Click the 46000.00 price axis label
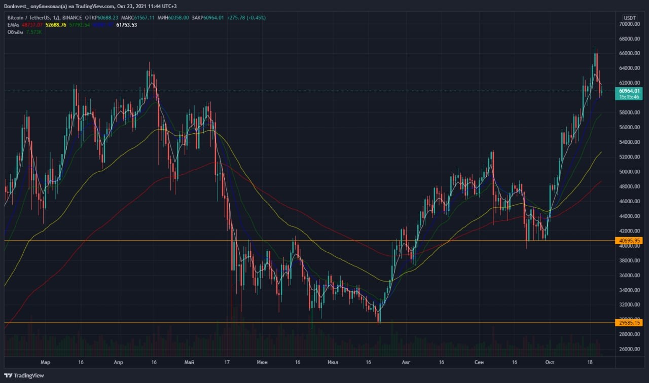Screen dimensions: 649x383 (x=629, y=202)
